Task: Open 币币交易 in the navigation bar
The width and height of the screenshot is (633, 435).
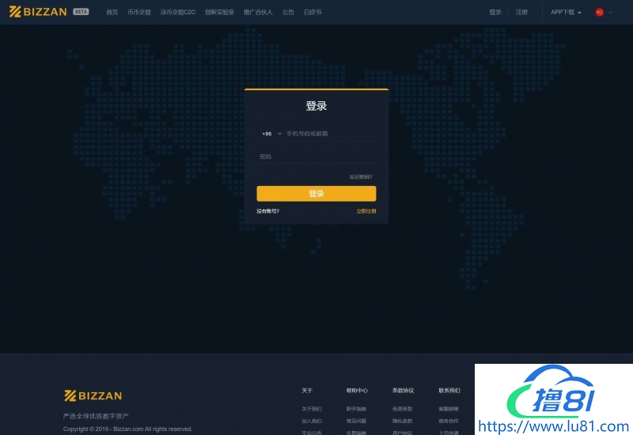Action: pyautogui.click(x=138, y=13)
